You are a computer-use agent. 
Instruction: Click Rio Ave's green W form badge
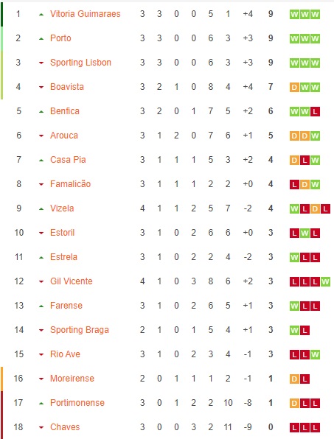point(315,355)
